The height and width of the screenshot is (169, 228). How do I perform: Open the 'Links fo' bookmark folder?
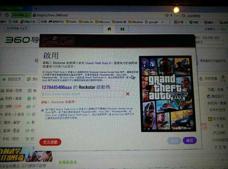pos(86,22)
